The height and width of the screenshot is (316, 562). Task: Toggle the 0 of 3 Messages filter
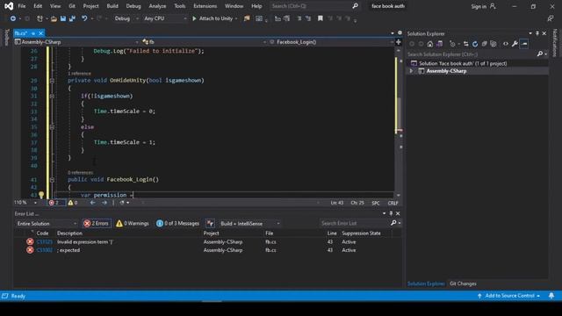[x=177, y=223]
